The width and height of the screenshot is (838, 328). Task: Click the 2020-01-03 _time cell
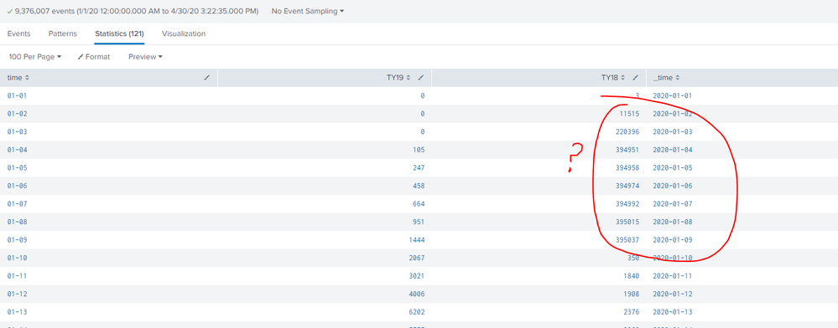[673, 131]
